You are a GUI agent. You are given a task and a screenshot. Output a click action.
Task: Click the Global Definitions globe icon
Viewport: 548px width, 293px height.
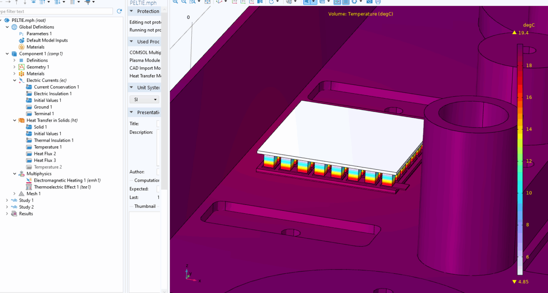pos(15,27)
